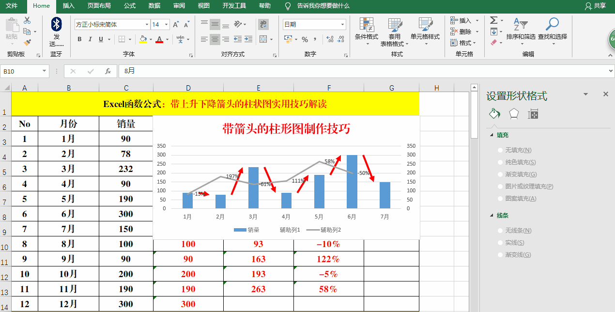
Task: Apply percent style format
Action: [x=305, y=39]
